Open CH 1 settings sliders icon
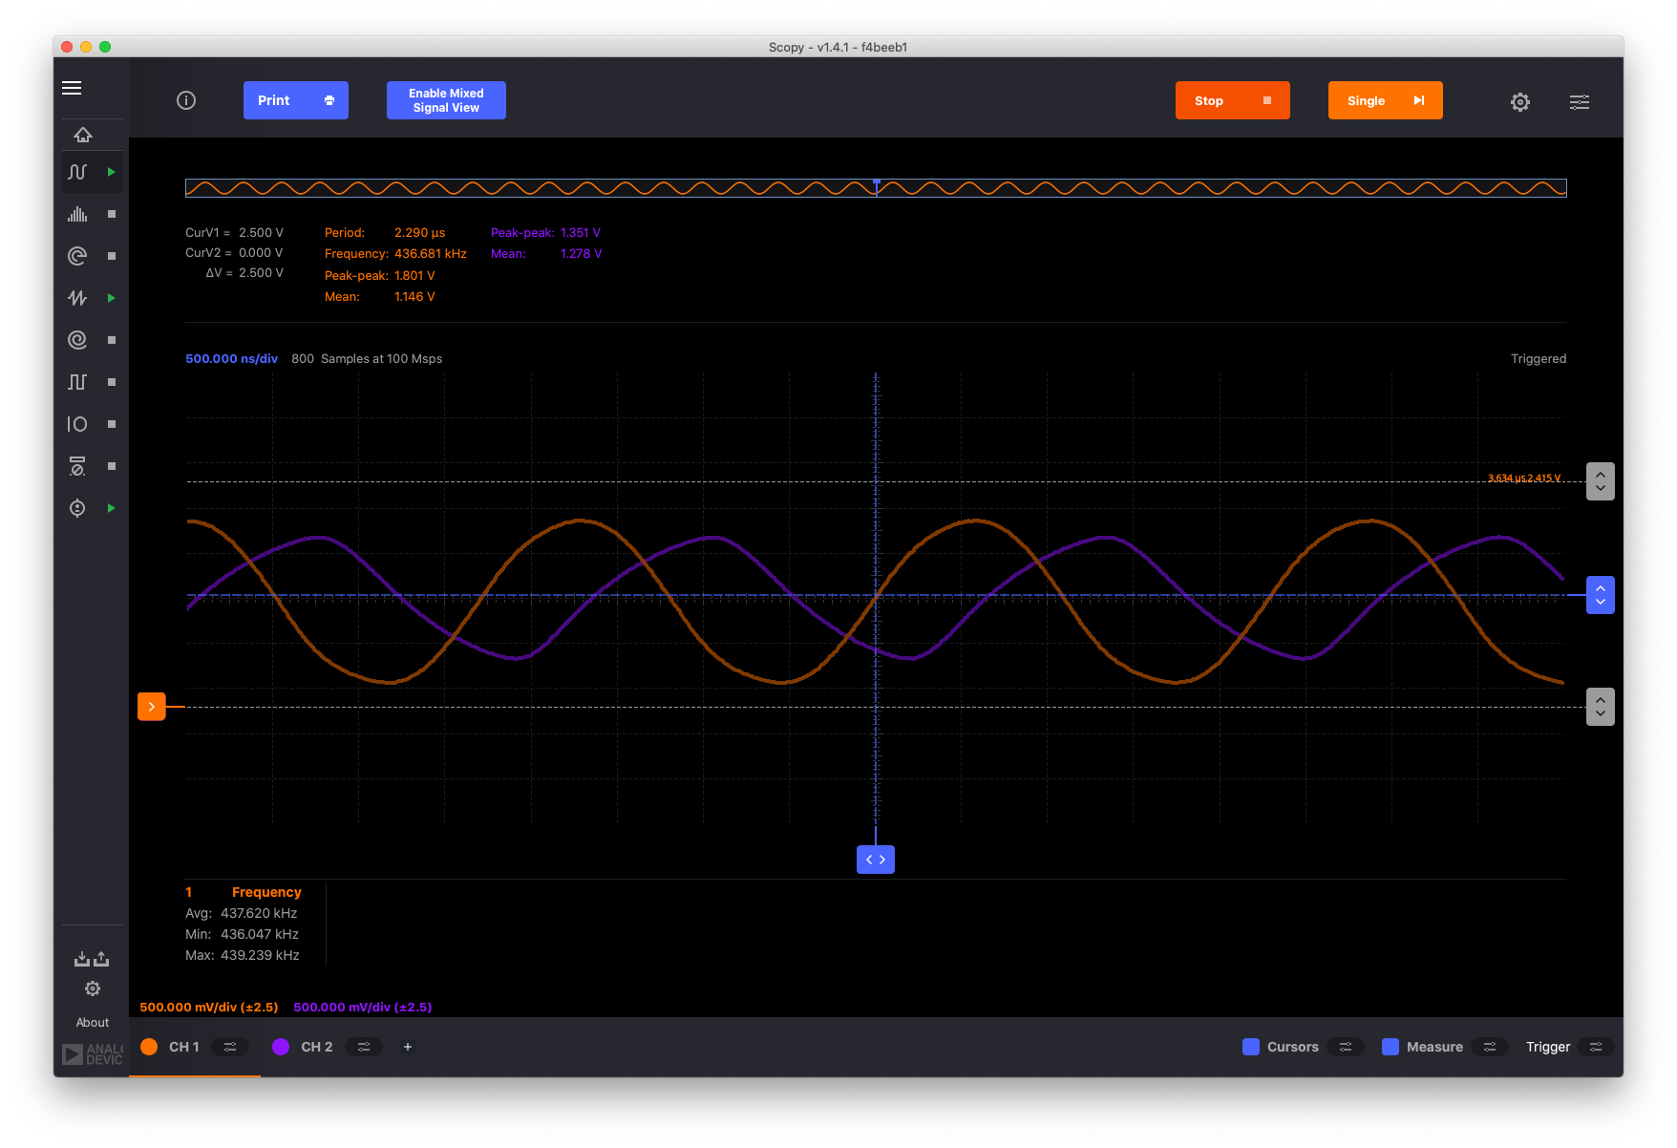This screenshot has width=1677, height=1148. [x=230, y=1047]
